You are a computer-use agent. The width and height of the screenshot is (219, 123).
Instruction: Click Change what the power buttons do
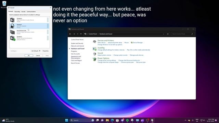(129, 60)
